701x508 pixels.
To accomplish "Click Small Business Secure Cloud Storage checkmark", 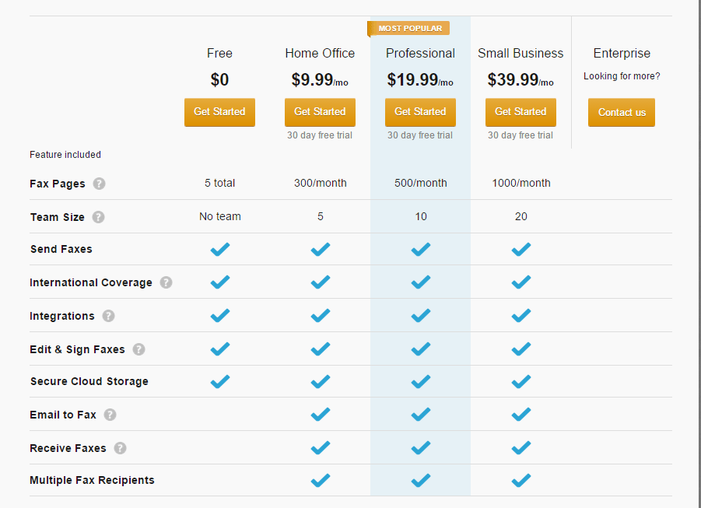I will click(521, 381).
